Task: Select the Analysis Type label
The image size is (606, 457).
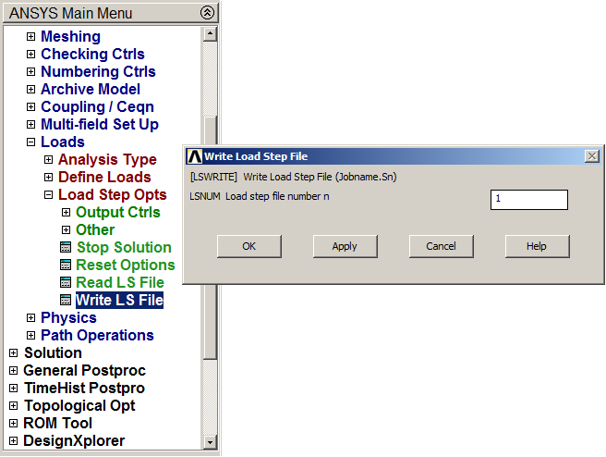Action: pyautogui.click(x=107, y=159)
